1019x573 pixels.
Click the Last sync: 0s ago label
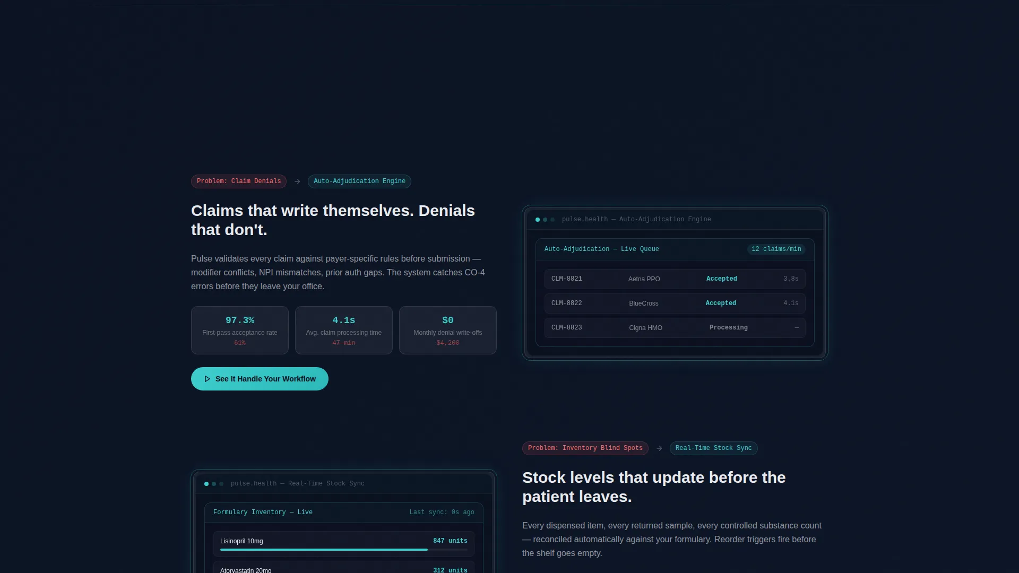point(442,513)
